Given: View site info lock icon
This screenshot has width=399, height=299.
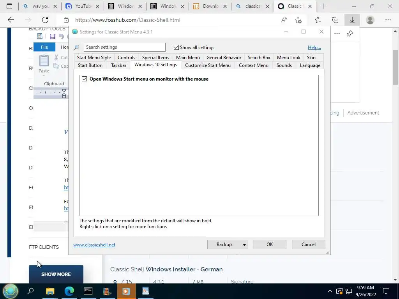Looking at the screenshot, I should (x=66, y=20).
